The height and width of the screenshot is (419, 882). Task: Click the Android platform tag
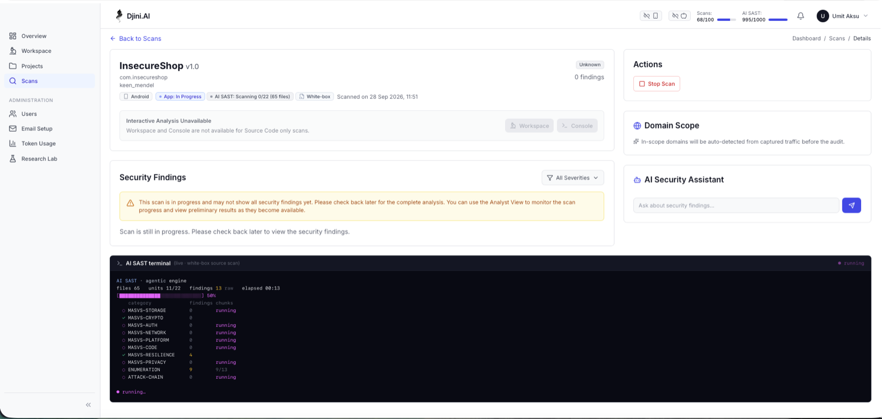point(136,96)
